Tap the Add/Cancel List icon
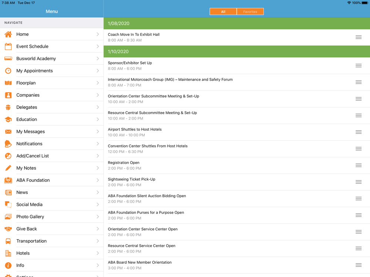 [x=8, y=156]
